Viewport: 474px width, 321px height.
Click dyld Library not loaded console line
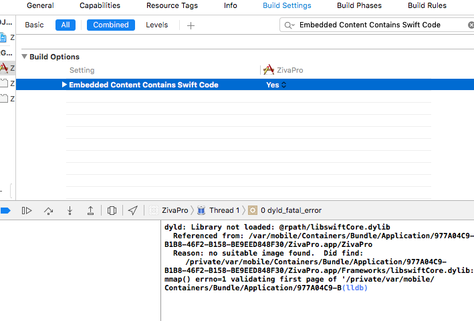tap(277, 227)
